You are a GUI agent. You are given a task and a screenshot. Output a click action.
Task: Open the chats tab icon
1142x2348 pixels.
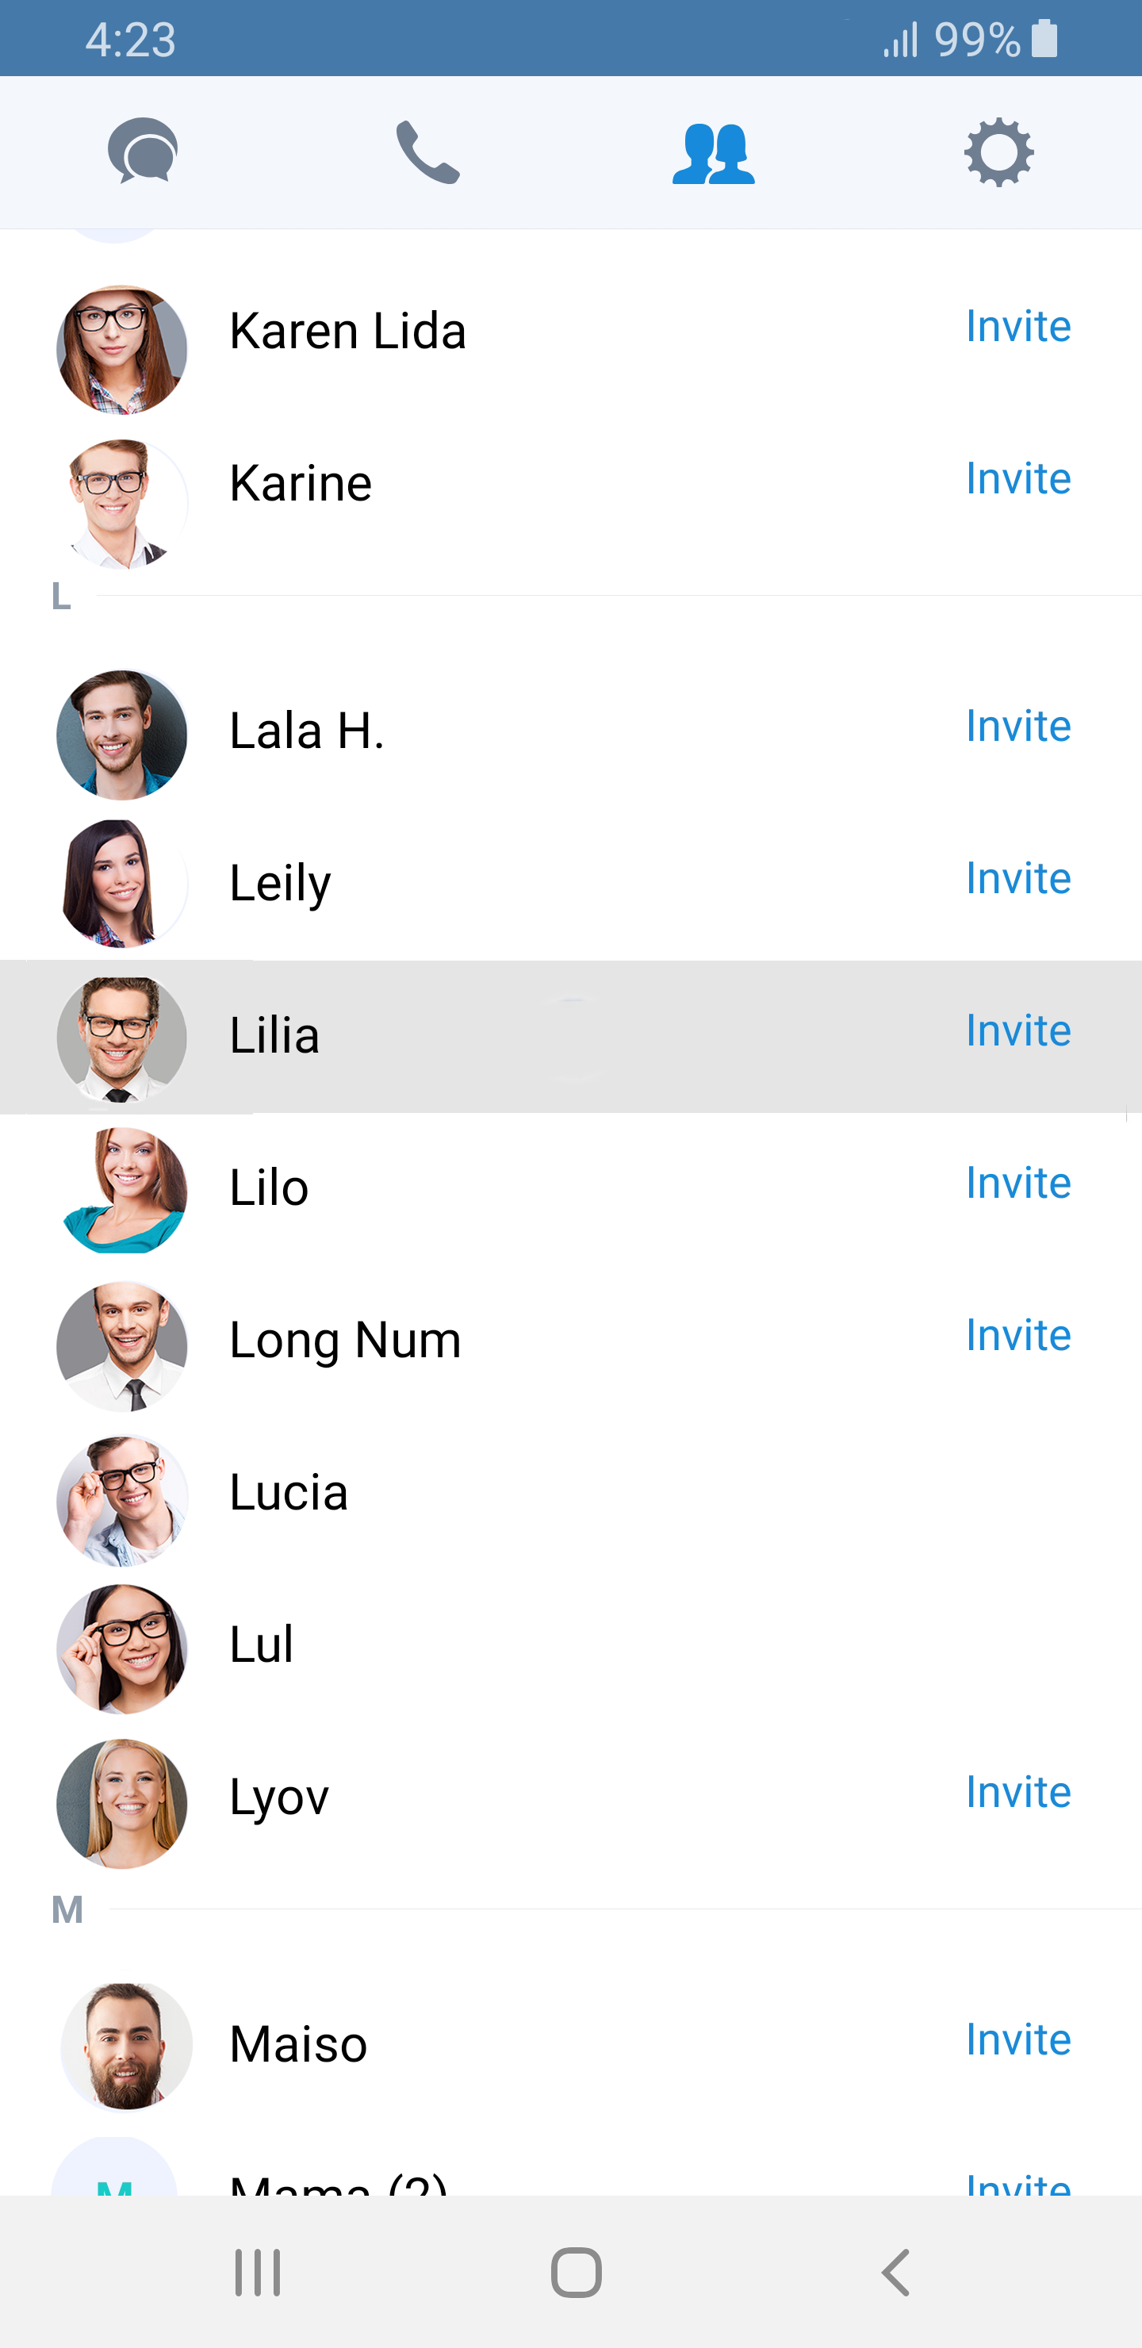coord(143,152)
